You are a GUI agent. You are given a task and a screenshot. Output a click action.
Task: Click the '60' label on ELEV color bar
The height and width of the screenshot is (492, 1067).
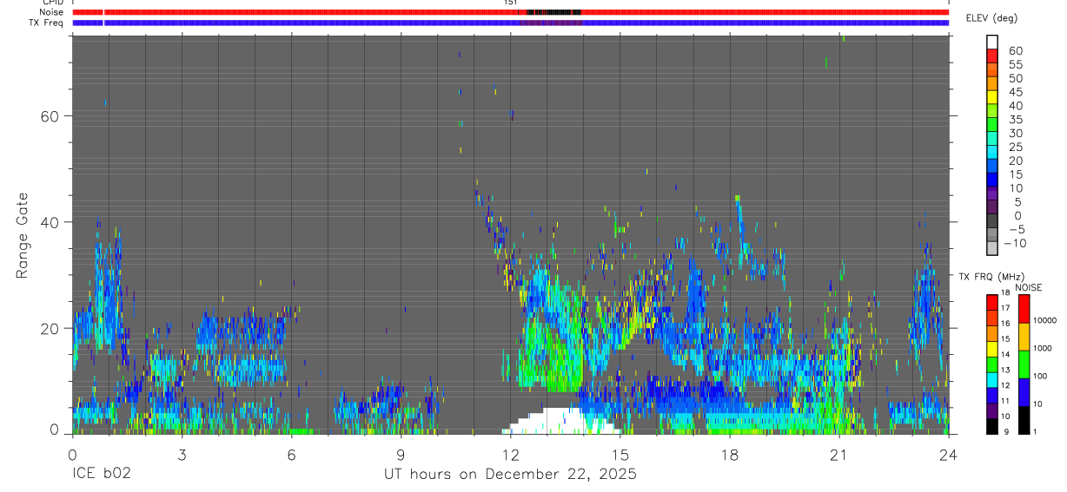(x=1015, y=51)
